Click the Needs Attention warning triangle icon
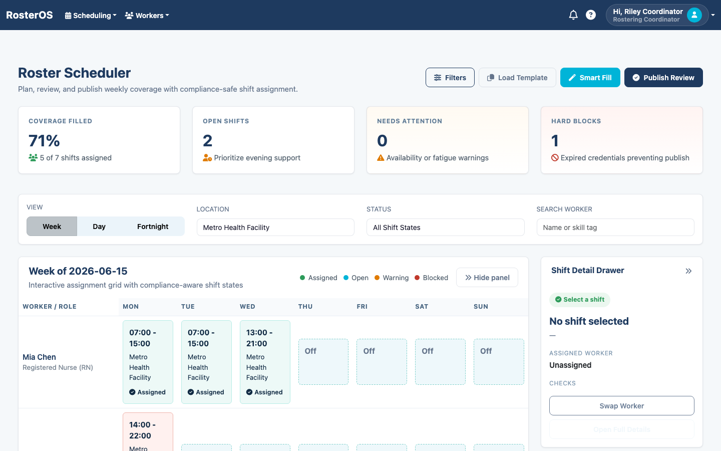The height and width of the screenshot is (451, 721). [x=381, y=158]
